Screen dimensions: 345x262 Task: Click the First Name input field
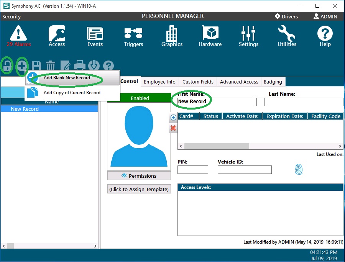215,102
